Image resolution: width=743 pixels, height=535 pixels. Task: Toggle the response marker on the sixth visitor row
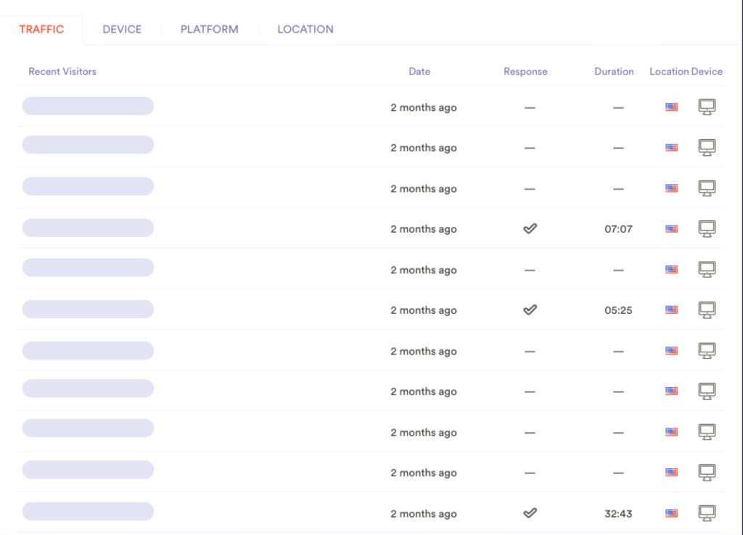530,310
